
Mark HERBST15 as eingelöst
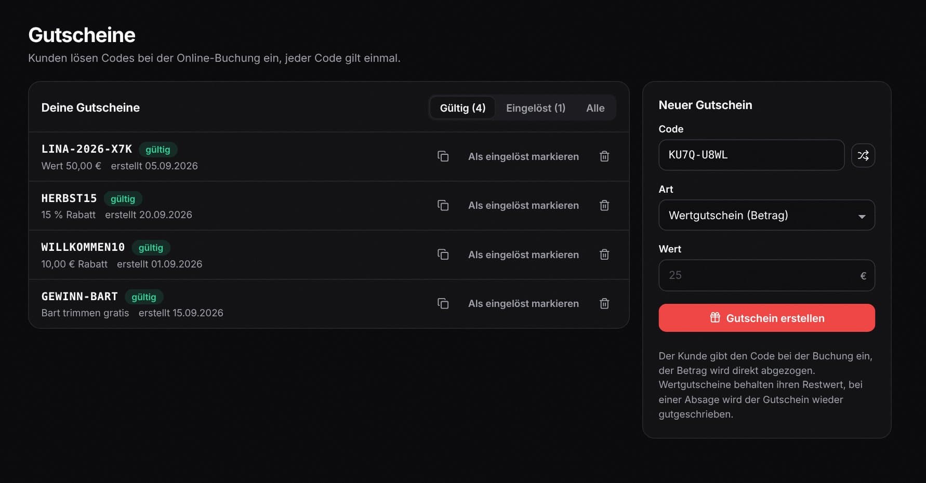(523, 206)
